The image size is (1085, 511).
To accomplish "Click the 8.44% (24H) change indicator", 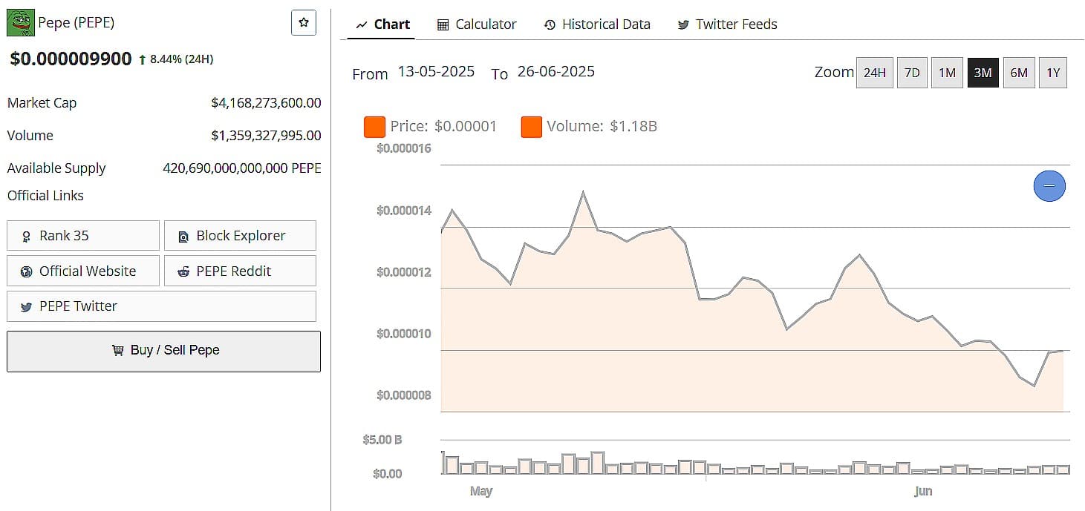I will (176, 59).
